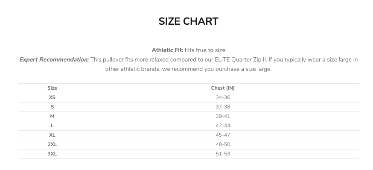This screenshot has height=170, width=373.
Task: Click the 39-41 chest measurement
Action: point(223,116)
